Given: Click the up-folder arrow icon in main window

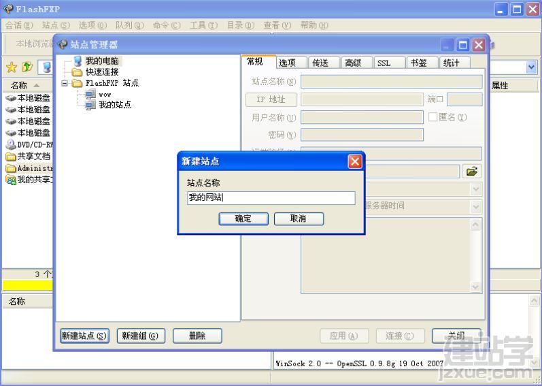Looking at the screenshot, I should point(27,67).
